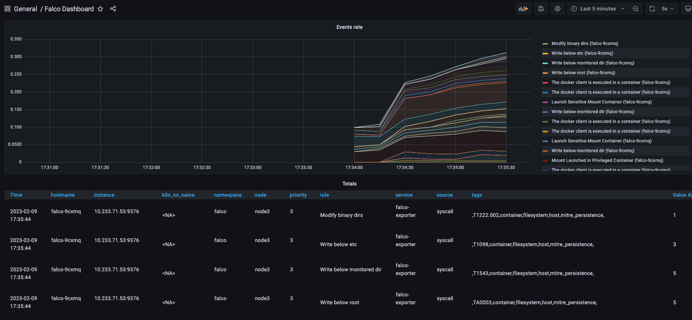The image size is (692, 320).
Task: Go to the General folder breadcrumb
Action: coord(26,9)
